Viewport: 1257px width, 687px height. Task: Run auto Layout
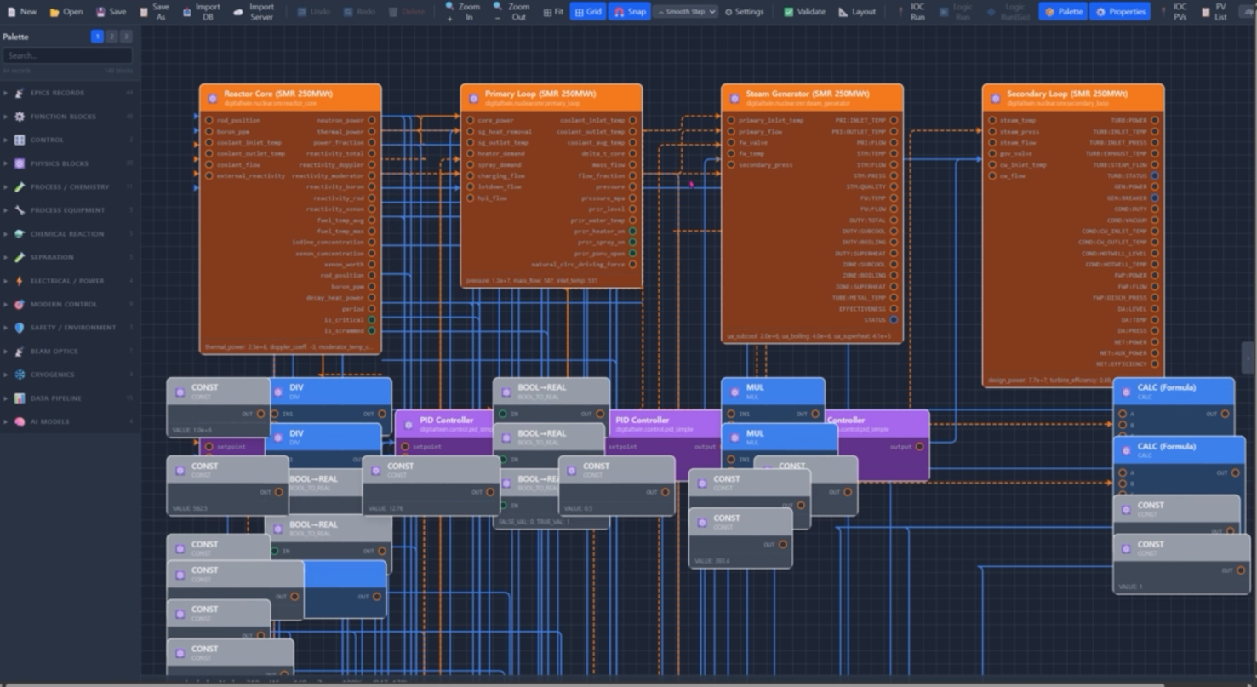coord(857,12)
